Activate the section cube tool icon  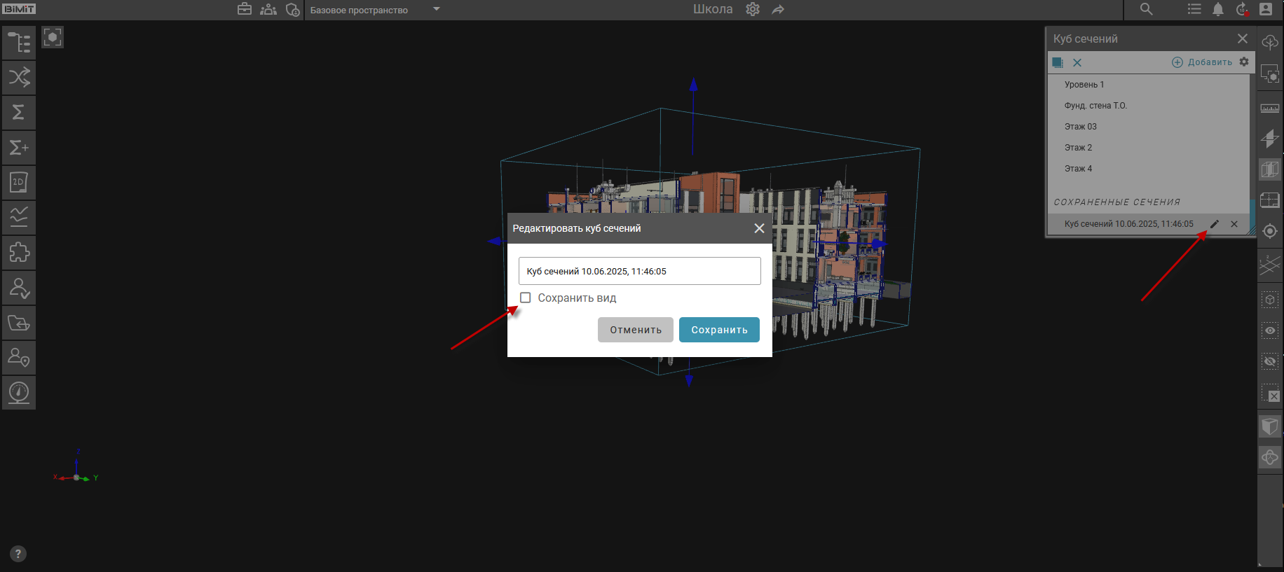[1270, 169]
